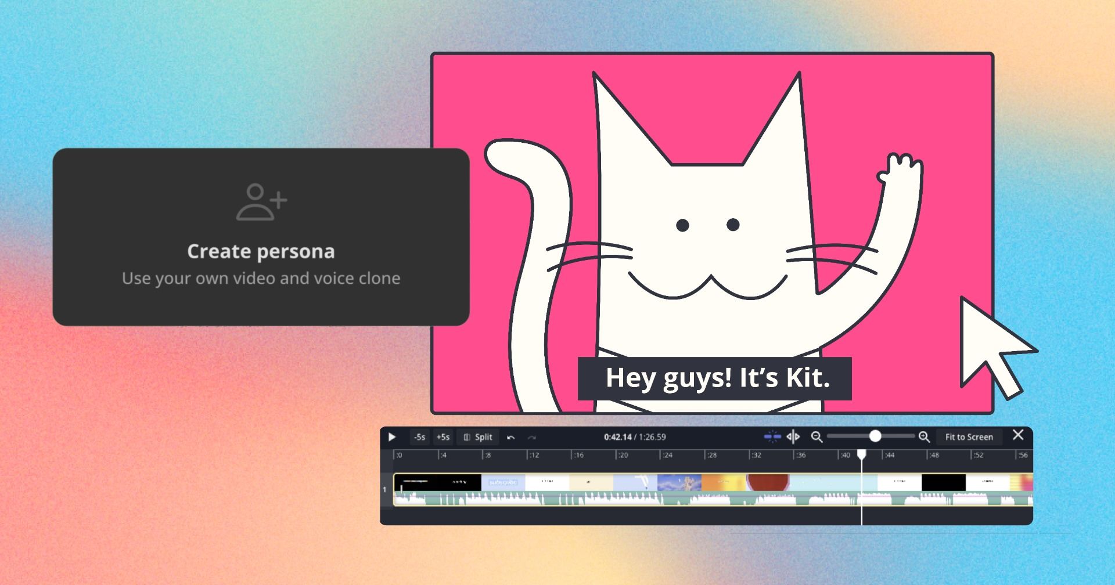
Task: Undo the last timeline edit
Action: tap(510, 438)
